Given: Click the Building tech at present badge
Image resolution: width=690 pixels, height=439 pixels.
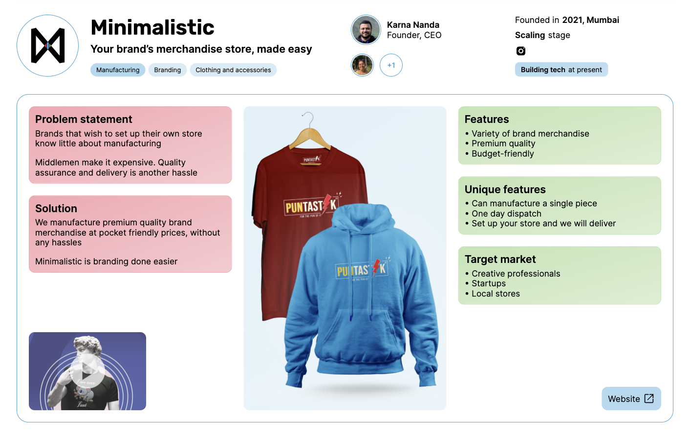Looking at the screenshot, I should click(x=561, y=70).
